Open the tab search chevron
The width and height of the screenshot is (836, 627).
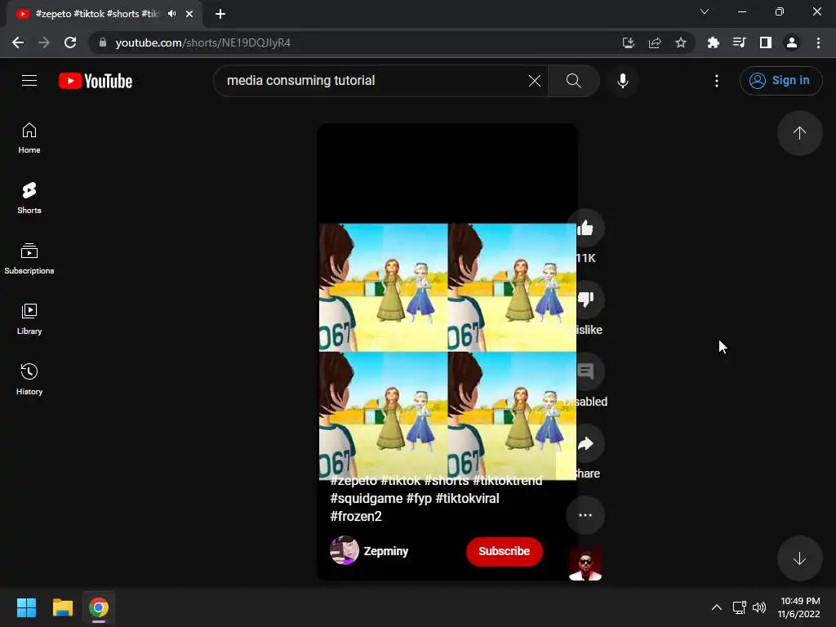pos(705,11)
